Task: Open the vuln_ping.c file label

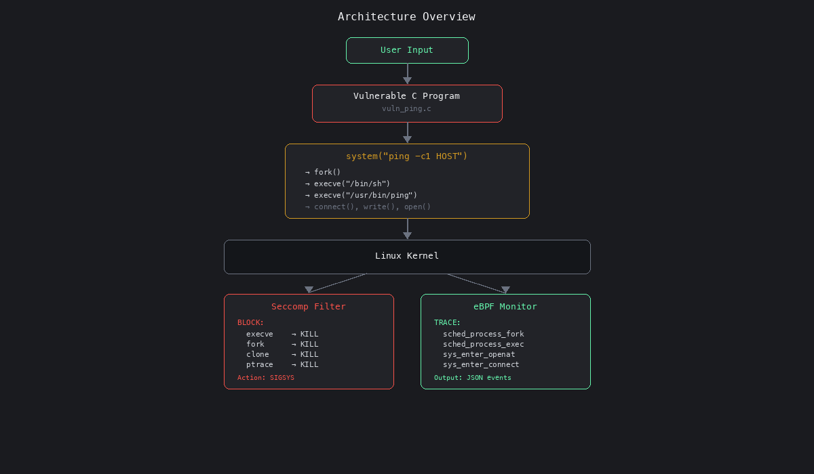Action: [407, 108]
